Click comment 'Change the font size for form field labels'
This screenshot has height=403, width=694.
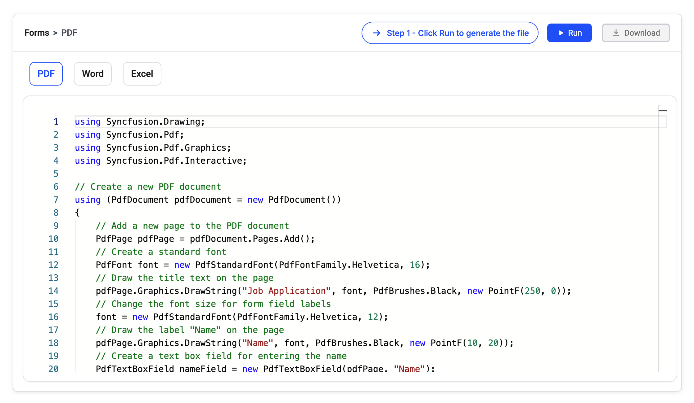(213, 304)
